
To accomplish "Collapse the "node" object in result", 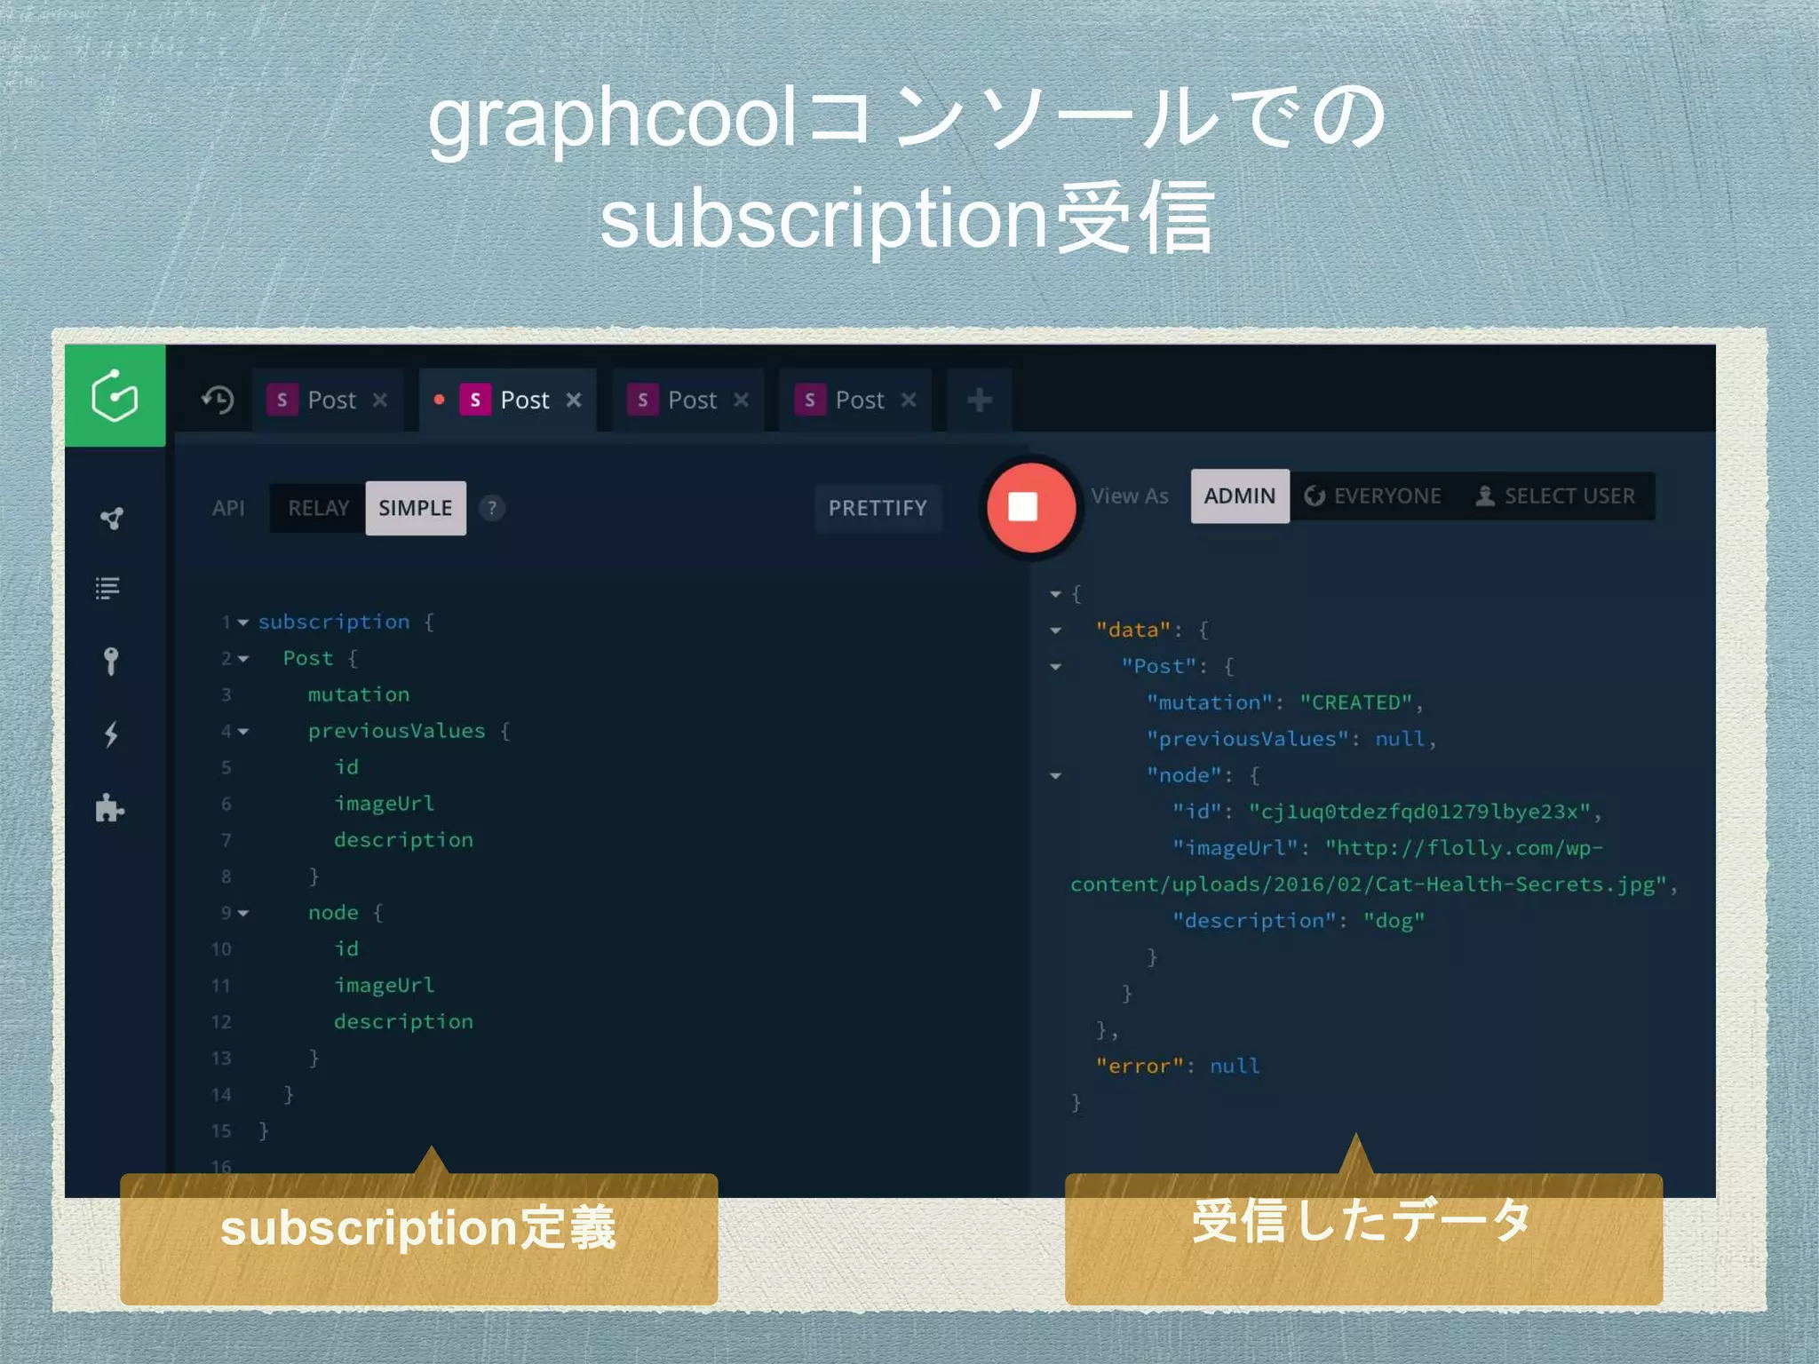I will (x=1055, y=776).
